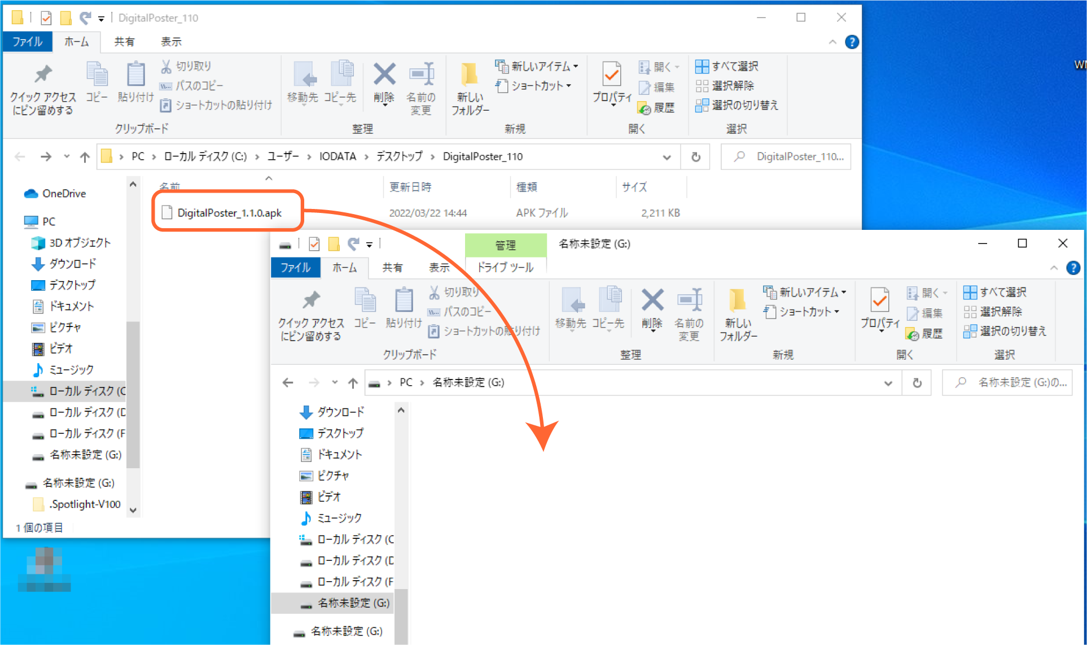Viewport: 1087px width, 645px height.
Task: Click Rename in G: drive window ribbon
Action: pyautogui.click(x=689, y=315)
